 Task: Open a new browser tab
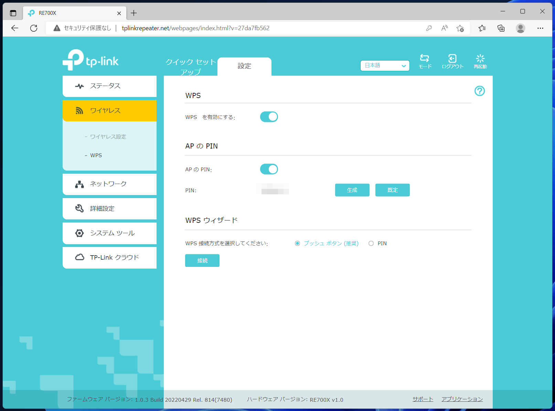134,13
